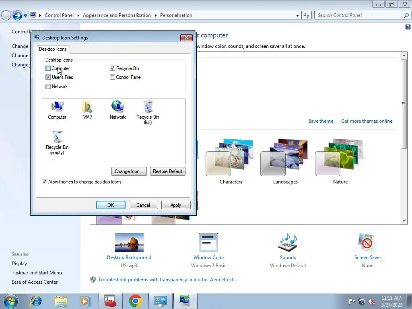
Task: Select the Network icon in the preview list
Action: 117,110
